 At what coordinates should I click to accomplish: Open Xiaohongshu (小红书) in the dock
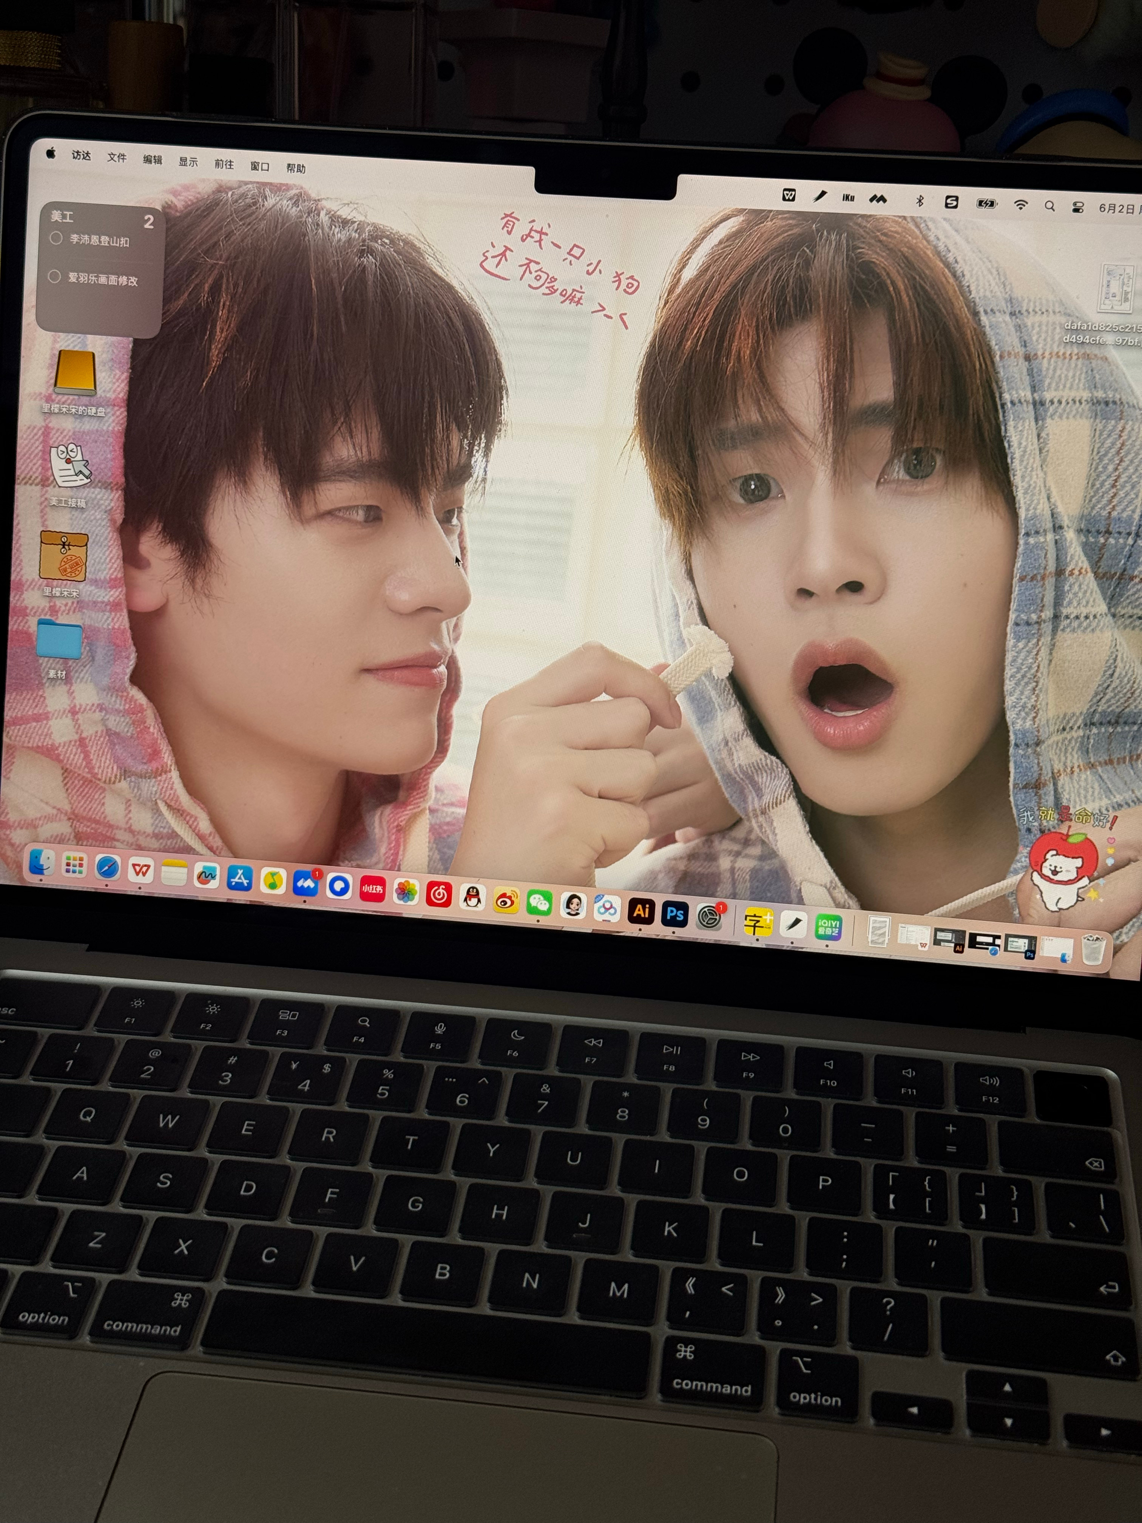click(372, 889)
